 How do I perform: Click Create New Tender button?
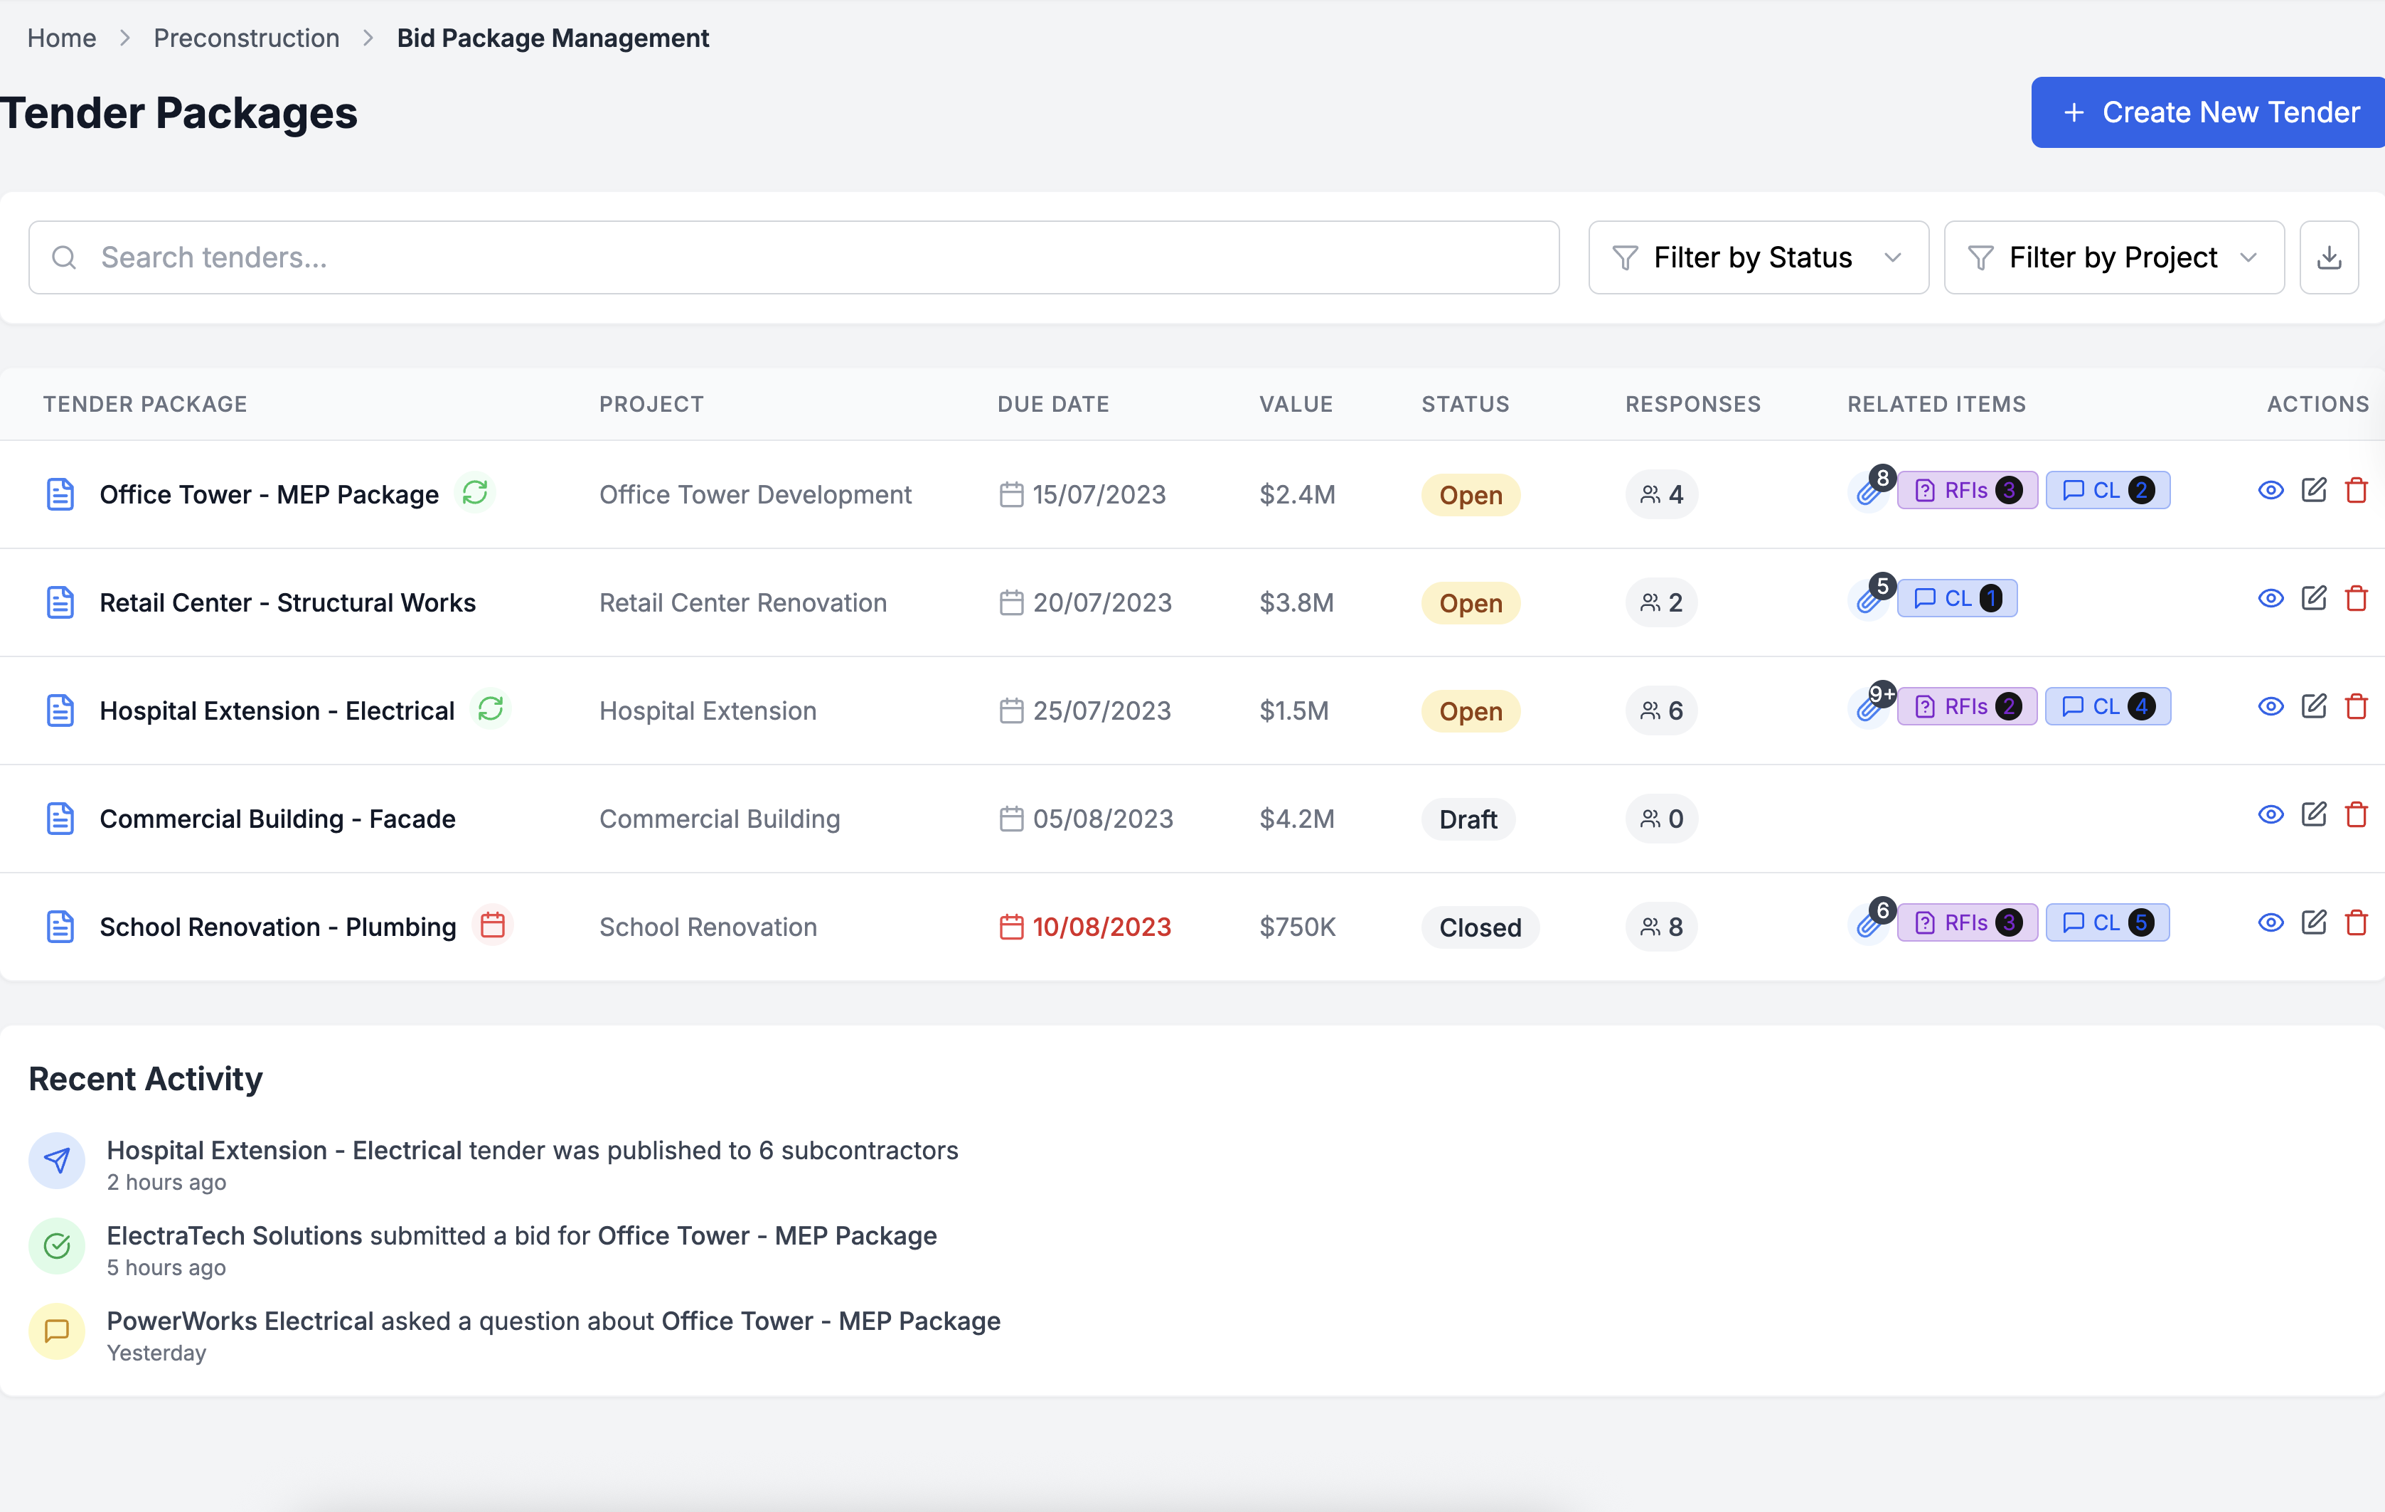click(2208, 112)
